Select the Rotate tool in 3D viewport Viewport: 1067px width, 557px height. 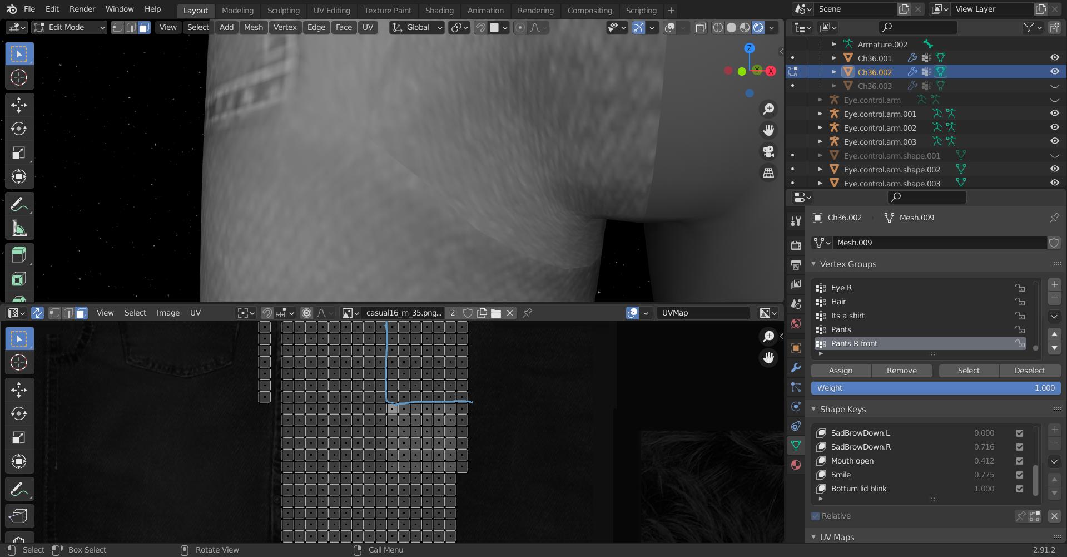pyautogui.click(x=19, y=129)
